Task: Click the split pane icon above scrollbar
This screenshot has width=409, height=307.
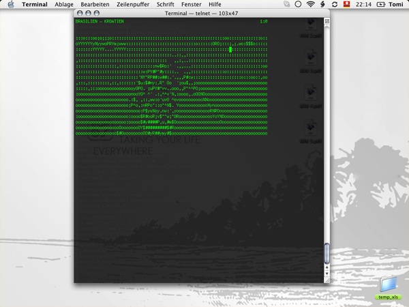Action: (x=327, y=21)
